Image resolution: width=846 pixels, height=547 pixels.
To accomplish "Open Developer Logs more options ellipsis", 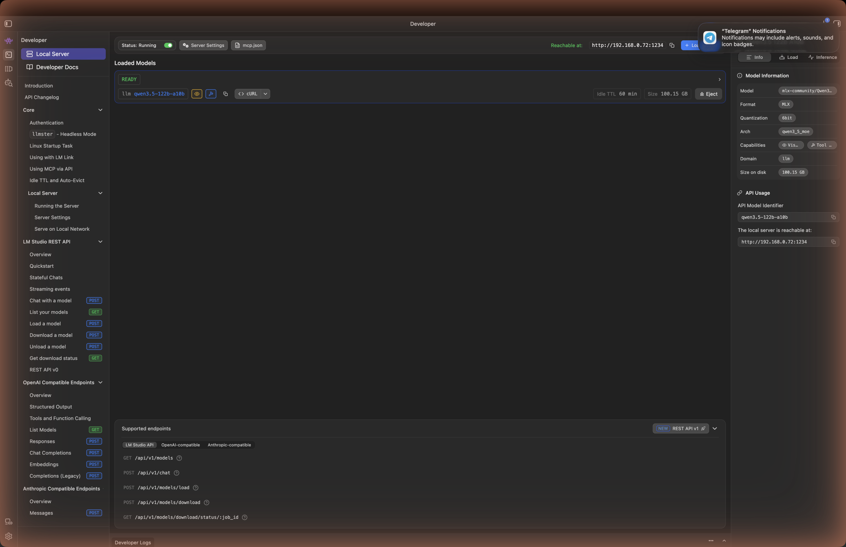I will point(711,541).
